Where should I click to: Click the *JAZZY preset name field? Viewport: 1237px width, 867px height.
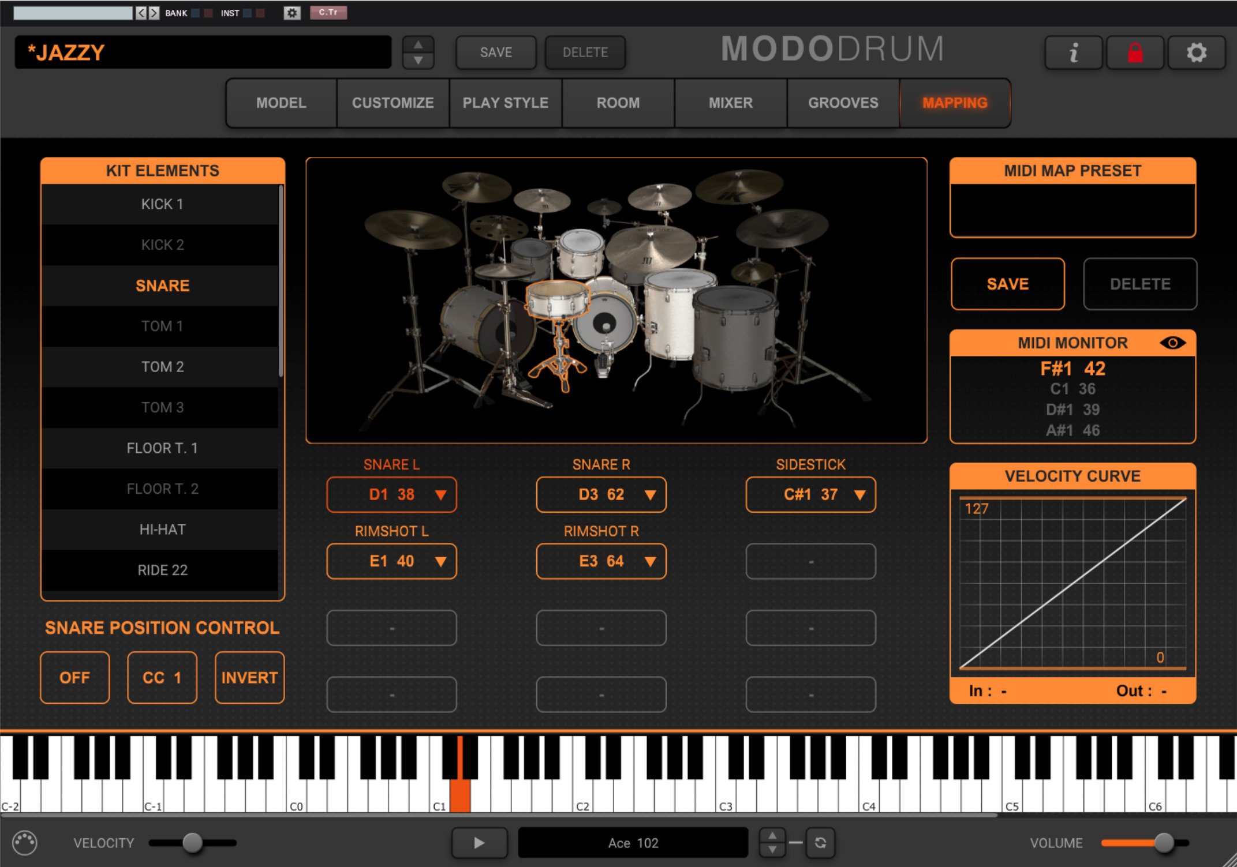tap(203, 52)
